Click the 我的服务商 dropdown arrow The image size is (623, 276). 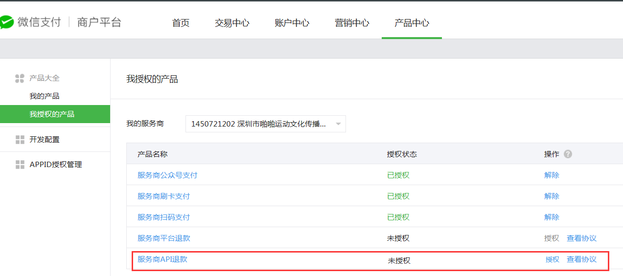coord(338,124)
